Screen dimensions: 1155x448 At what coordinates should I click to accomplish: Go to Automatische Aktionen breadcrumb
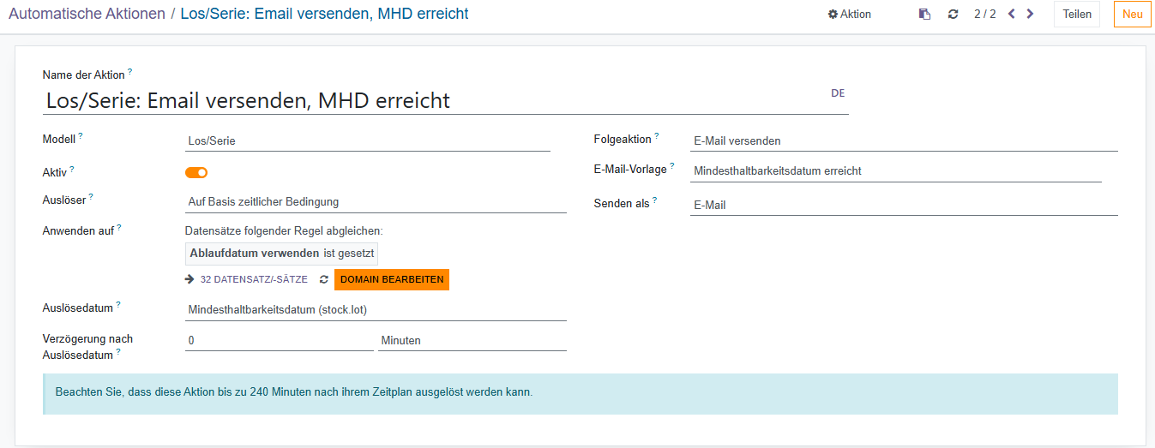87,14
